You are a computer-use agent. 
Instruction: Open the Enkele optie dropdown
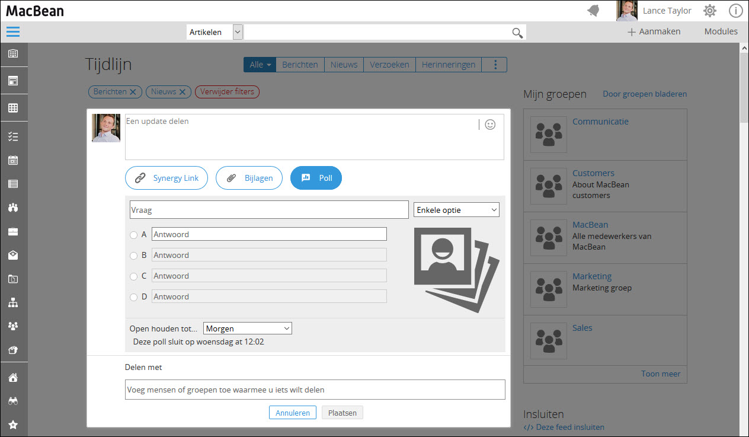[x=456, y=210]
